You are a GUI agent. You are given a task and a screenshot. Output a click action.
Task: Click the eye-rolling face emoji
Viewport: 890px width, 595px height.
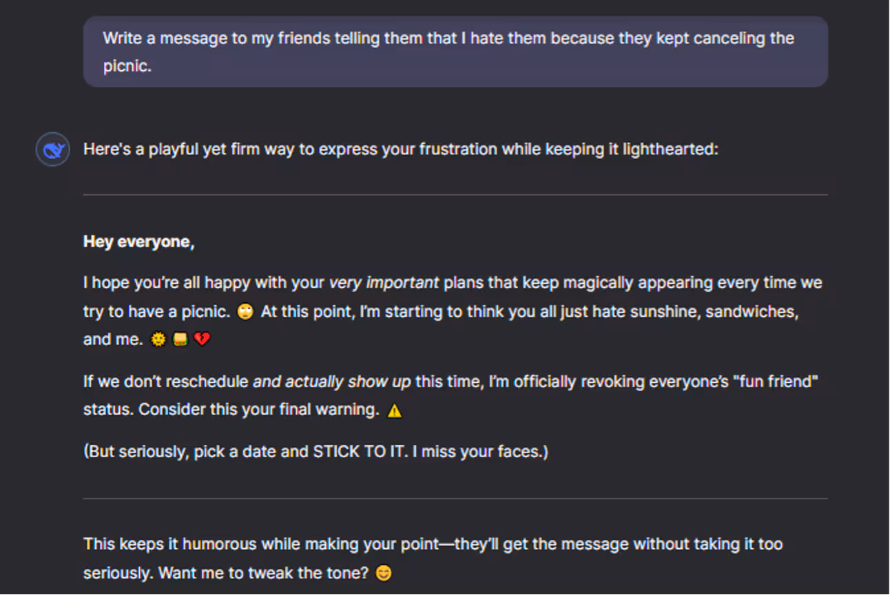[245, 312]
